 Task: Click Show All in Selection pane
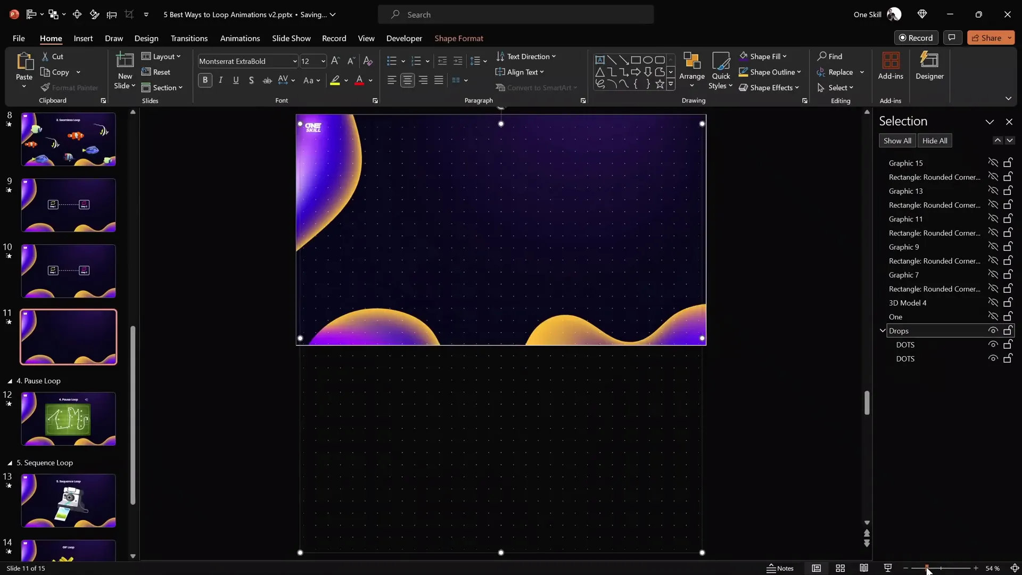[897, 141]
